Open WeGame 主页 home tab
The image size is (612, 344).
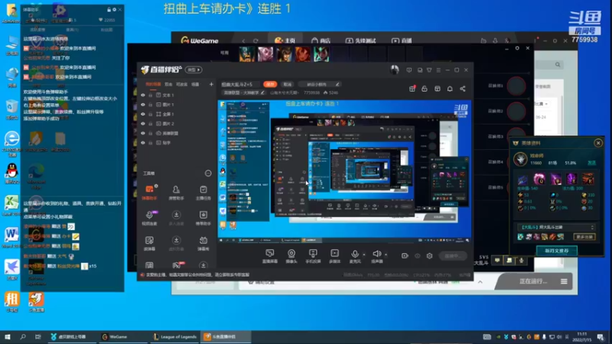[x=285, y=41]
